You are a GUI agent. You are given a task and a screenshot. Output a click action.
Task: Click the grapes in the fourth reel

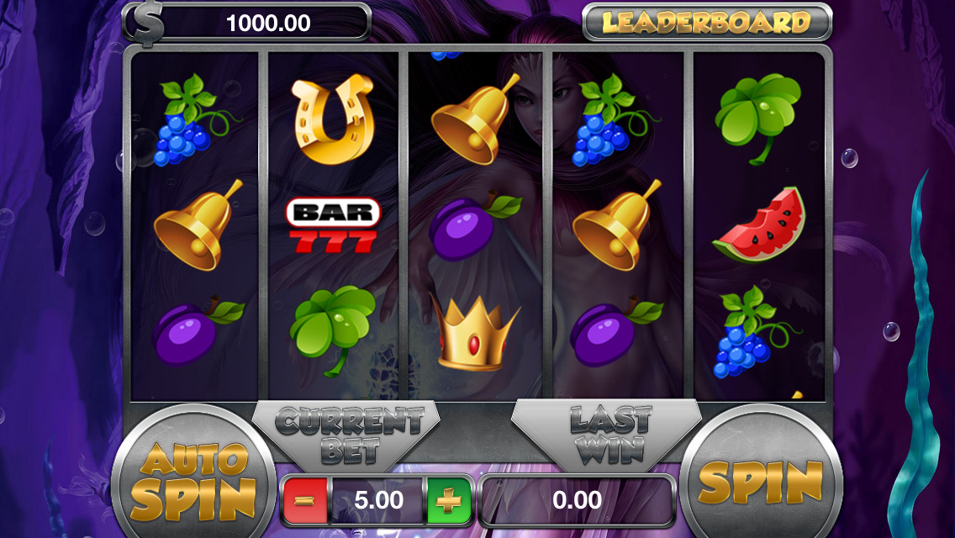click(615, 120)
